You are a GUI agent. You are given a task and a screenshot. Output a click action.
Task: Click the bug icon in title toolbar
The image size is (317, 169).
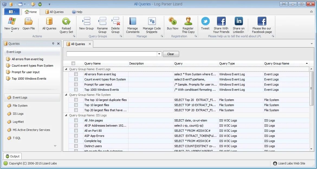[40, 4]
